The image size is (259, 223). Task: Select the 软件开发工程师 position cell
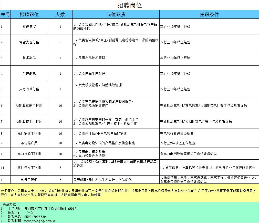[x=29, y=168]
